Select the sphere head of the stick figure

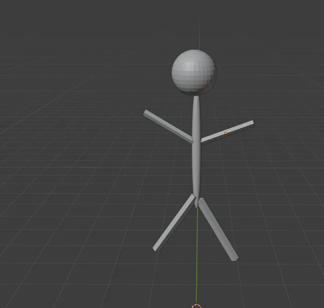tap(194, 73)
